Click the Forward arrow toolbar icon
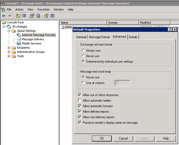The height and width of the screenshot is (145, 179). tap(10, 16)
